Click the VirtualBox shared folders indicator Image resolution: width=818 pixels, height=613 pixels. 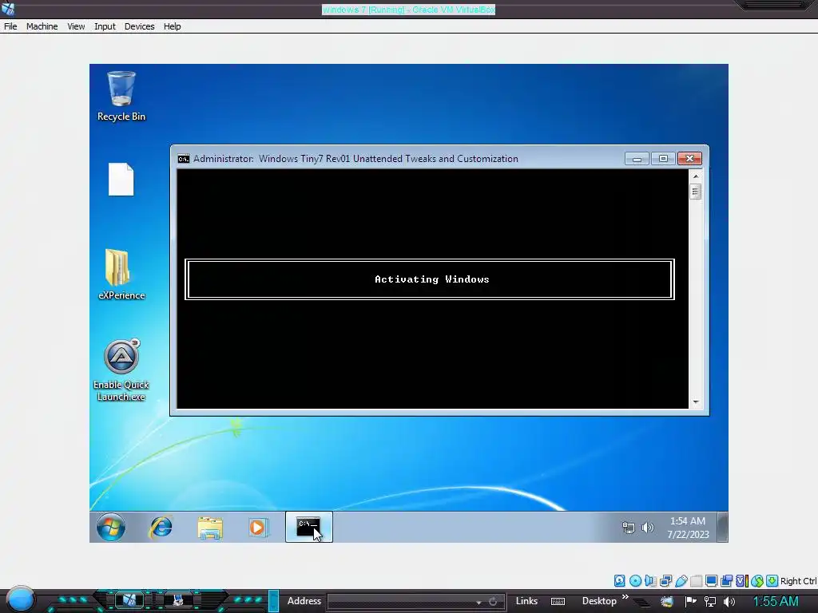point(697,581)
